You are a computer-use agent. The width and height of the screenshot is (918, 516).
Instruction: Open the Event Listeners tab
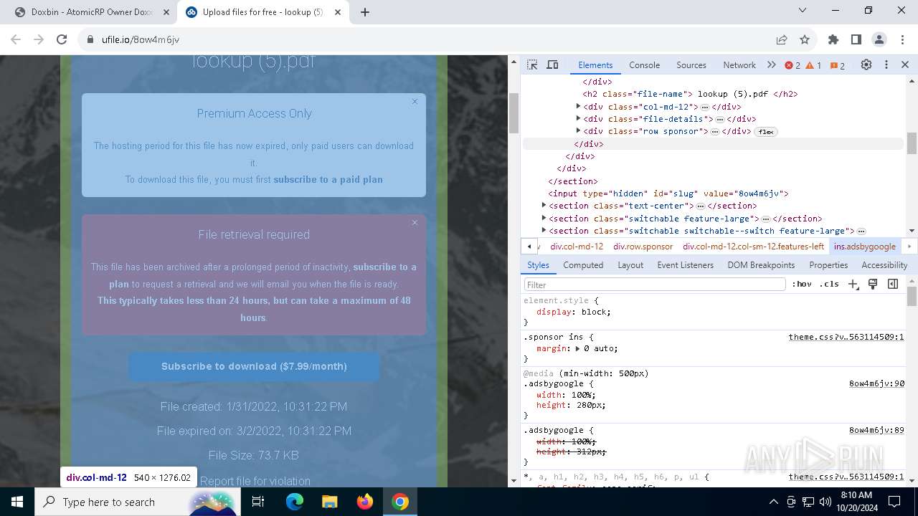pyautogui.click(x=685, y=265)
